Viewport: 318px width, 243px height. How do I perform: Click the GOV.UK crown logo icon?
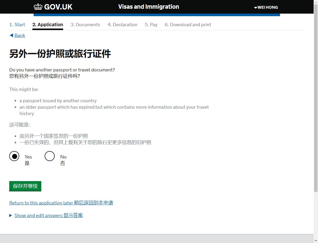tap(38, 7)
